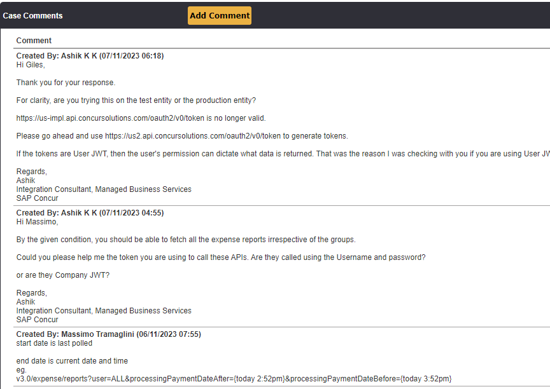This screenshot has height=389, width=550.
Task: Select the v3.0/expense/reports query string line
Action: coord(234,379)
